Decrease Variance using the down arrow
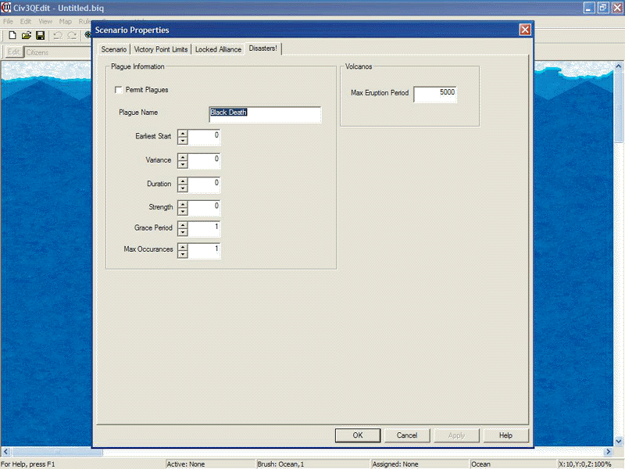The width and height of the screenshot is (625, 469). (183, 164)
